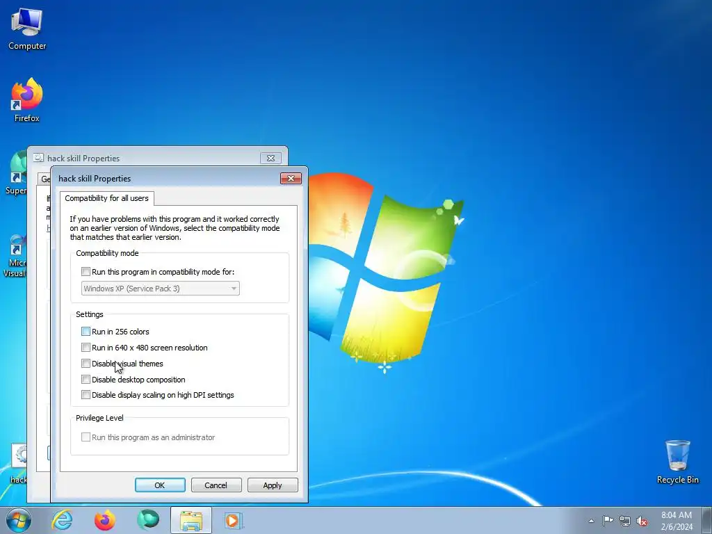Switch to Windows Explorer in the taskbar
This screenshot has height=534, width=712.
(191, 520)
